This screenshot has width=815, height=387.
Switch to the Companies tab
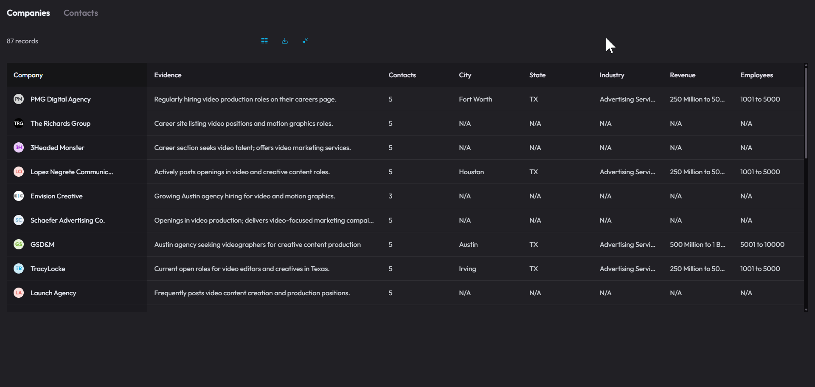(x=28, y=13)
